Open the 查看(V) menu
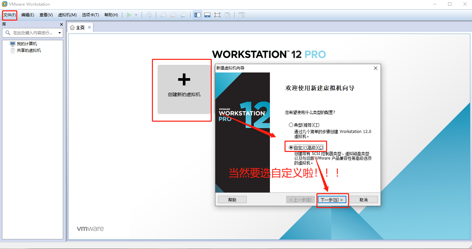 point(46,15)
